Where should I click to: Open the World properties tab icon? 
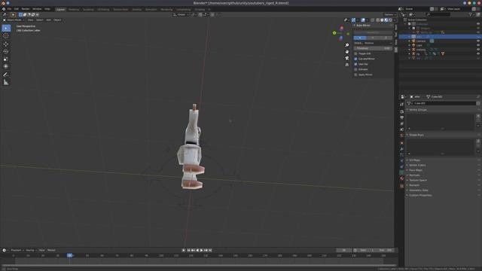click(401, 135)
